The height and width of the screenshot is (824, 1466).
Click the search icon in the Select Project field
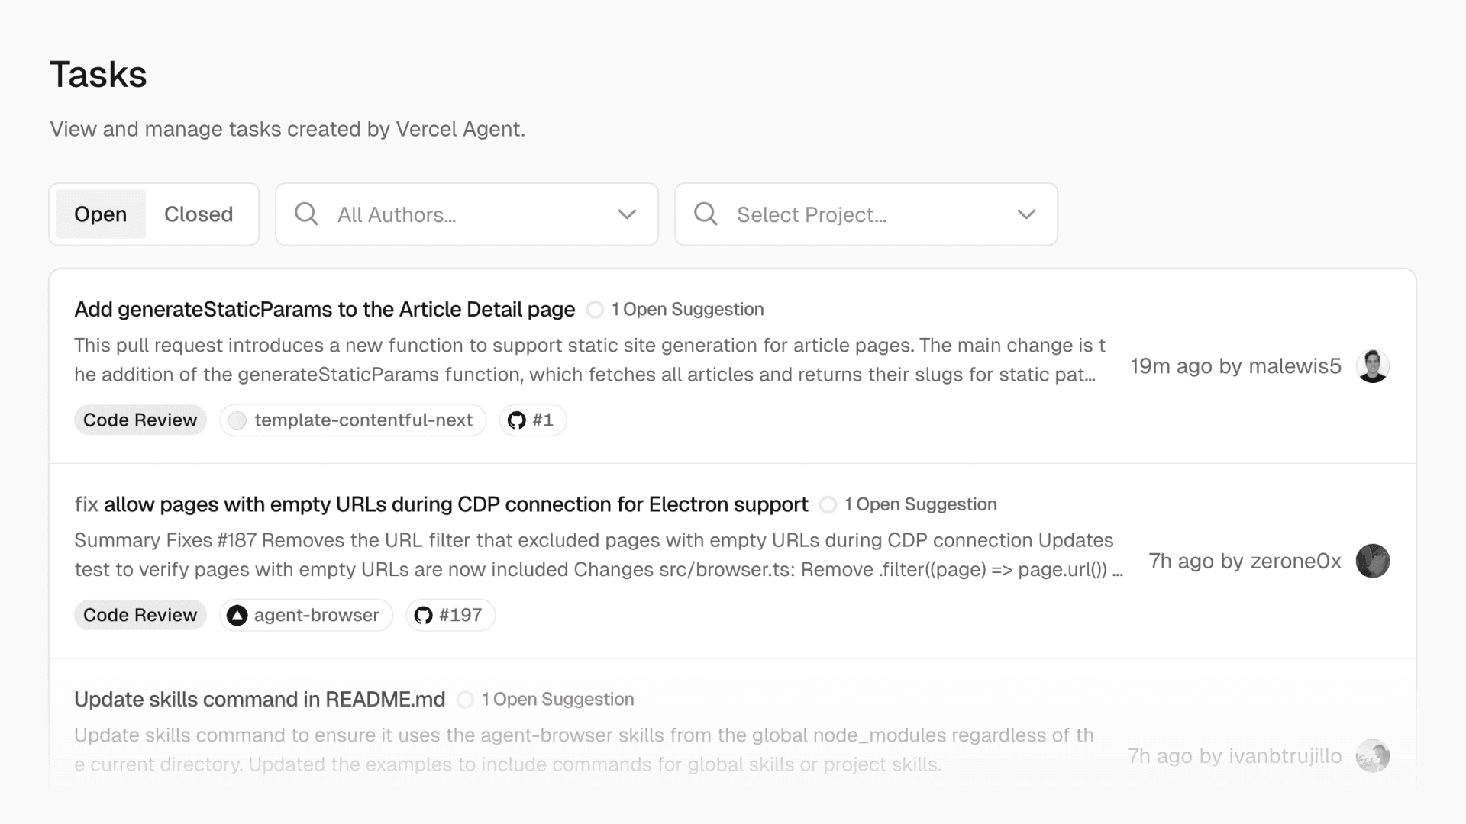pyautogui.click(x=705, y=214)
